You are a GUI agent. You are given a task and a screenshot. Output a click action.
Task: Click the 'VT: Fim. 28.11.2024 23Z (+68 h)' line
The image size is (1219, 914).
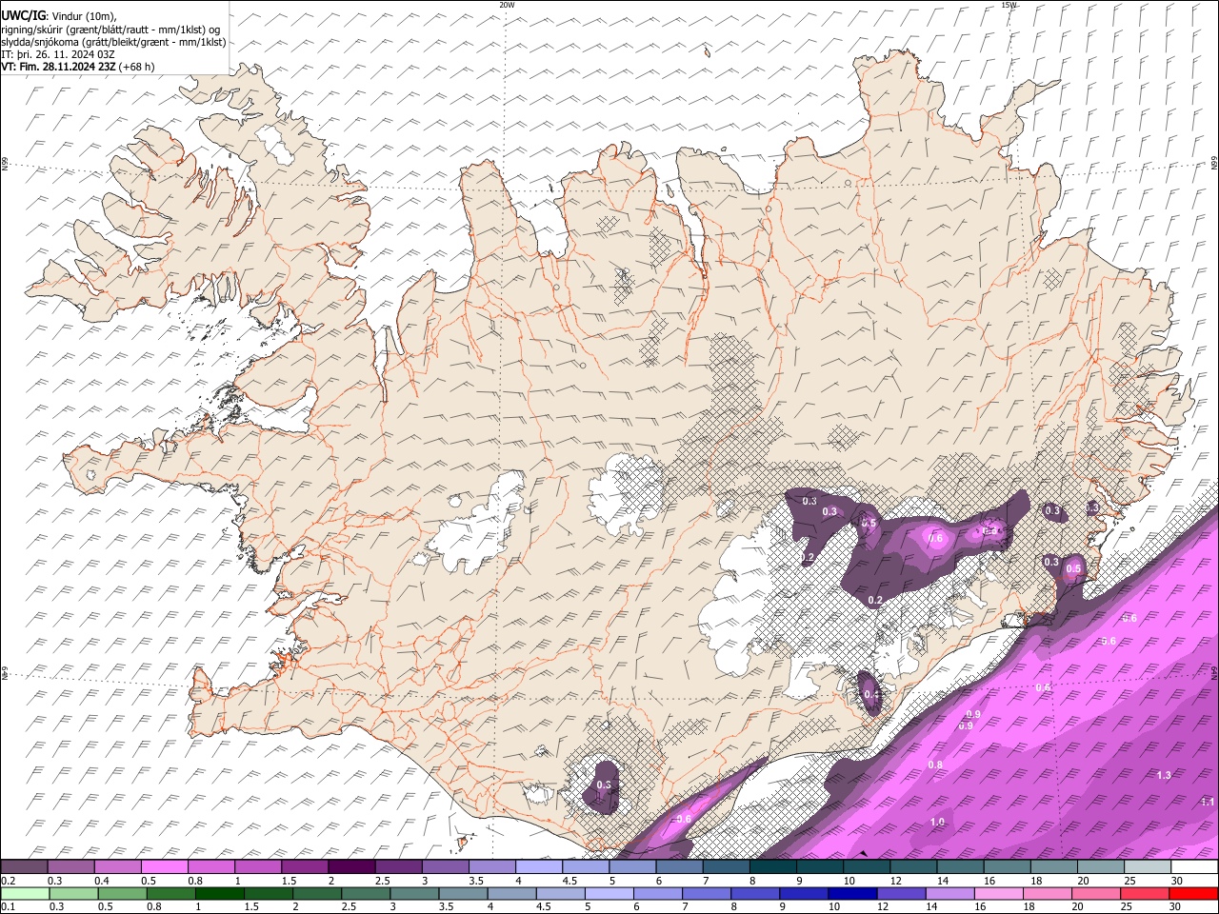(x=78, y=67)
